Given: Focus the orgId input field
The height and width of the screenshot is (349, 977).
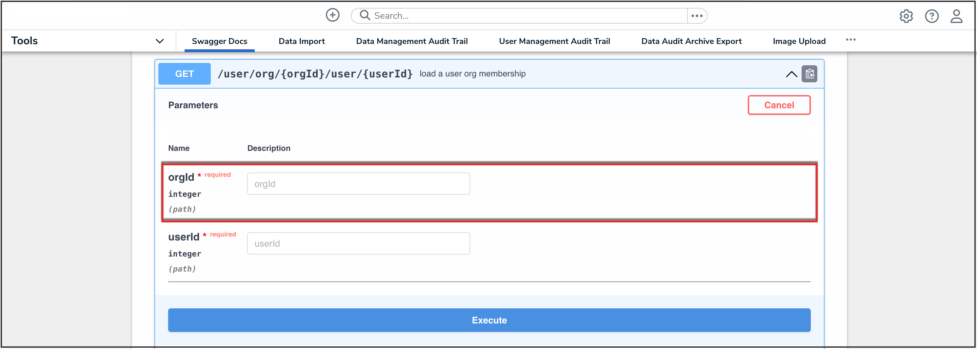Looking at the screenshot, I should click(358, 184).
